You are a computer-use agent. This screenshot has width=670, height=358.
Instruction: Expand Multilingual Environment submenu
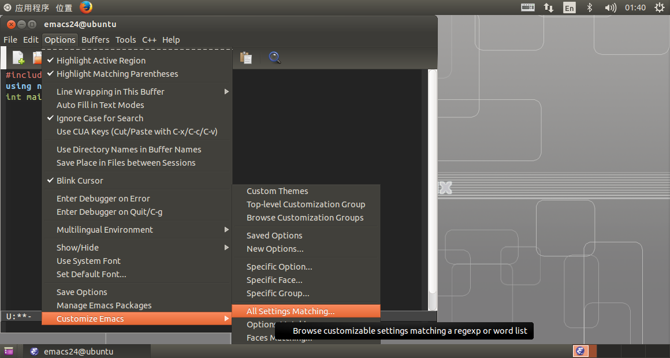137,230
